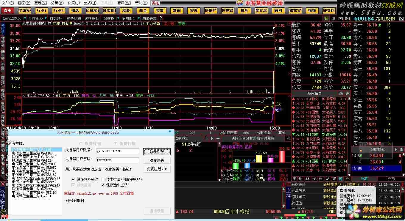
Task: Click the 设 button in 短线精灵 header
Action: 348,93
